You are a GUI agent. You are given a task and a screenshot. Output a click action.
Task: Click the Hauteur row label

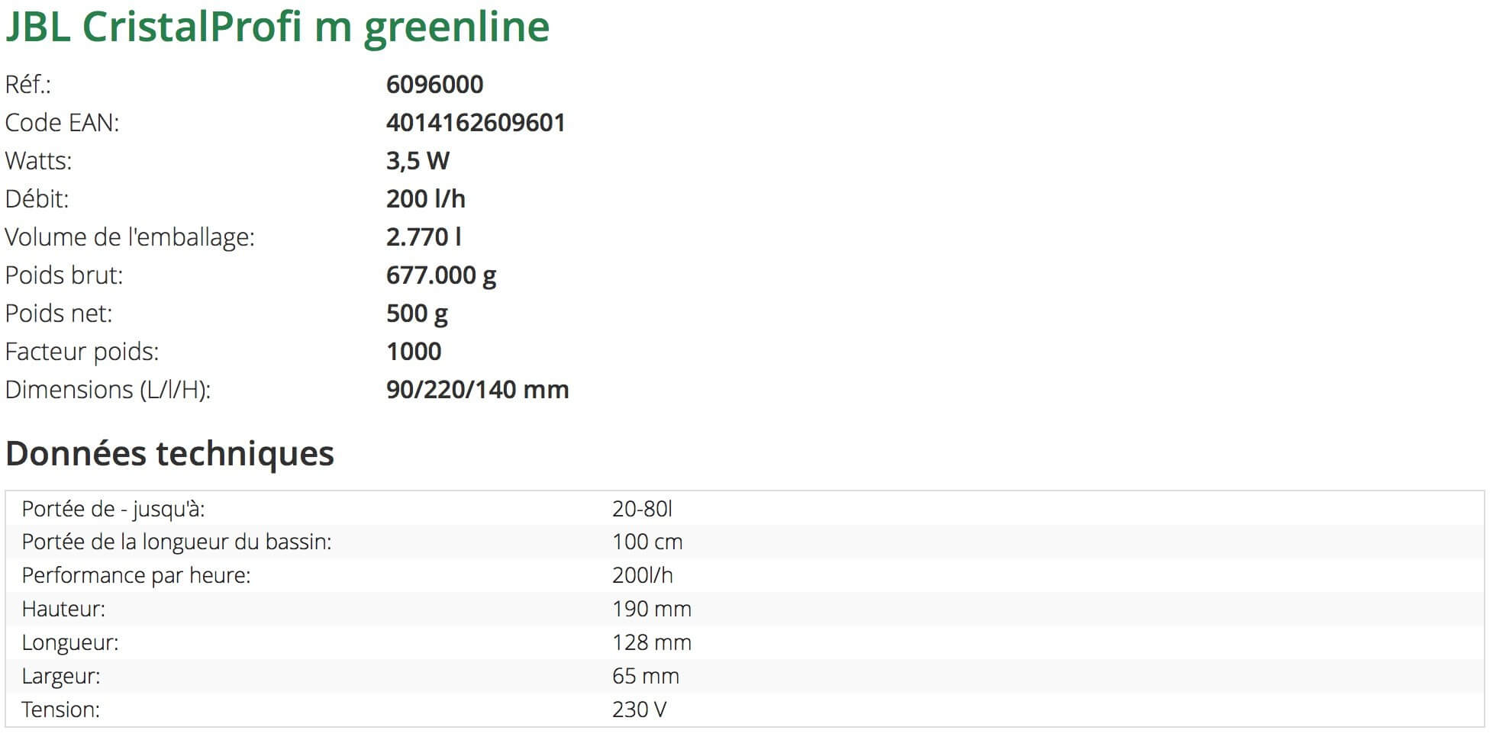pos(63,610)
